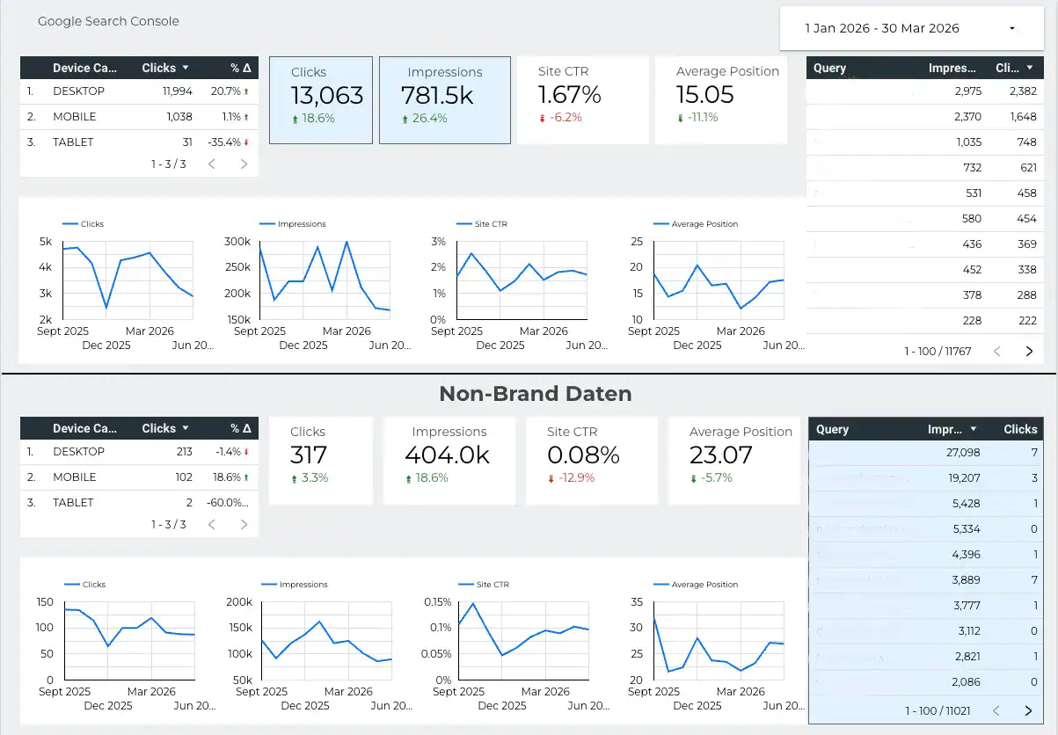Sort Non-Brand device table by Clicks header
Image resolution: width=1058 pixels, height=735 pixels.
(165, 428)
